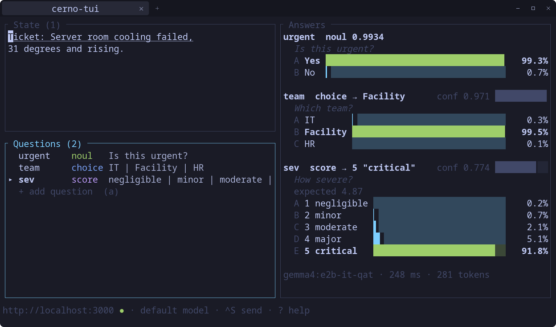Screen dimensions: 556x327
Task: Click '^S send' in the status bar
Action: pos(244,310)
